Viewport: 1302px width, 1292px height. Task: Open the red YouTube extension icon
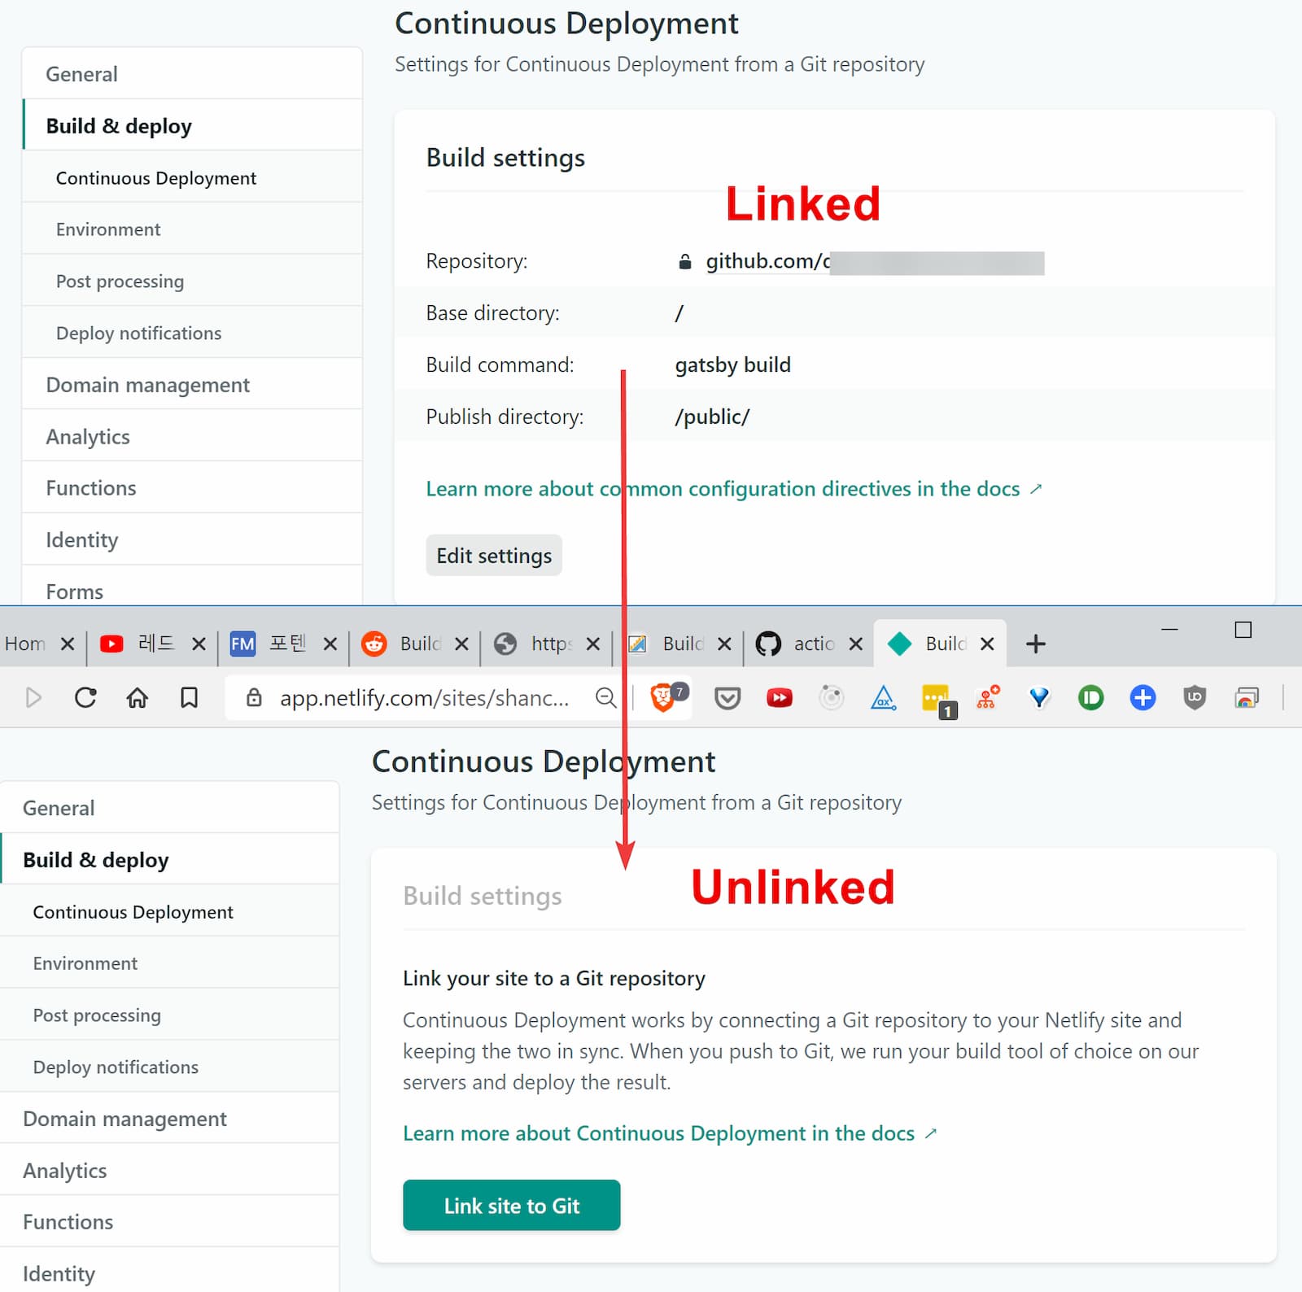[779, 697]
